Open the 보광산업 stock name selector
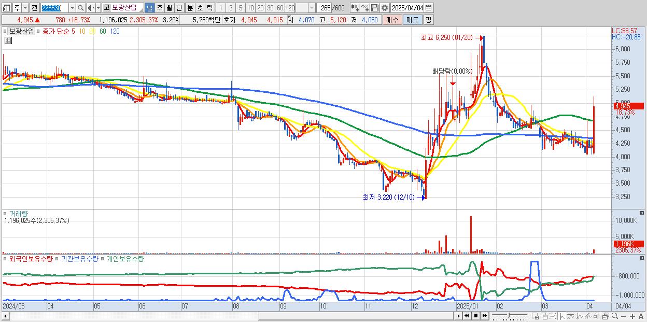The height and width of the screenshot is (322, 647). (x=122, y=8)
